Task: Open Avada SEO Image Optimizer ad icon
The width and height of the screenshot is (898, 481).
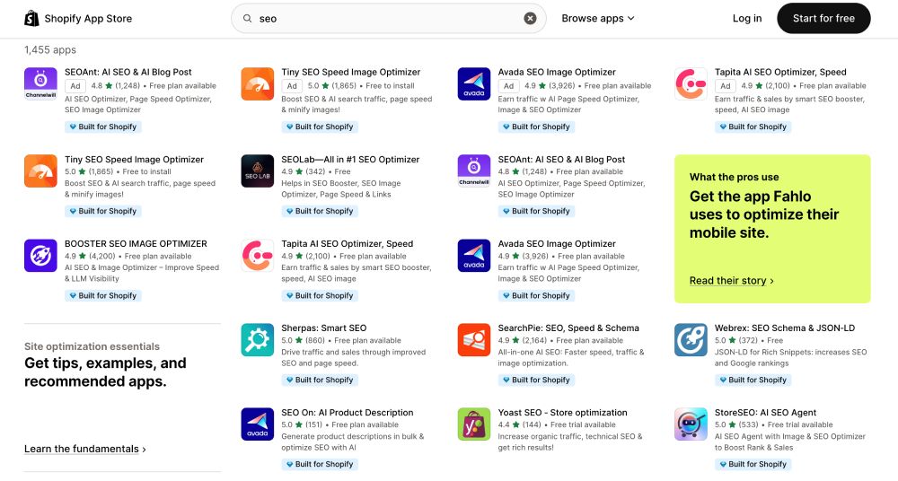Action: coord(473,83)
